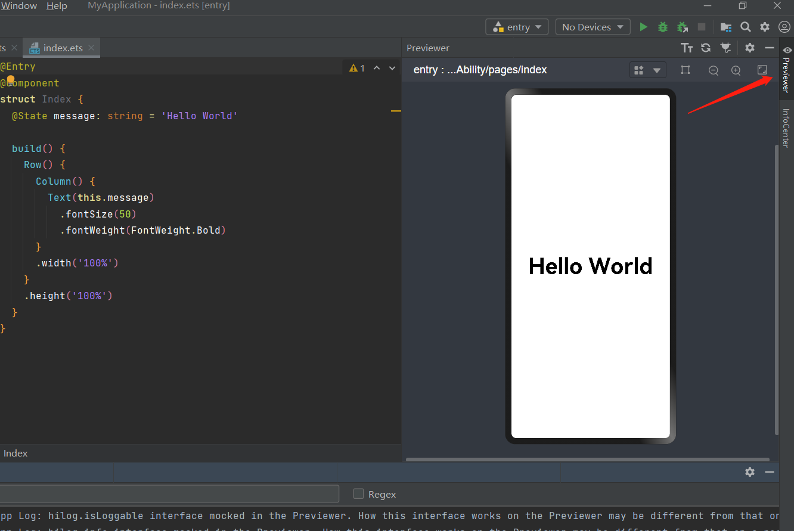Click the Previewer side tab button
Image resolution: width=794 pixels, height=531 pixels.
click(786, 69)
